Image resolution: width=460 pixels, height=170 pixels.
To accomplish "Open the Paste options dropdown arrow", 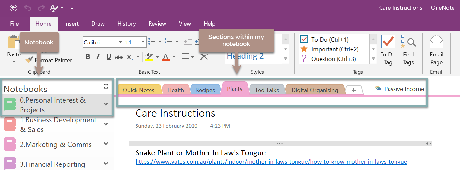I will [x=14, y=62].
